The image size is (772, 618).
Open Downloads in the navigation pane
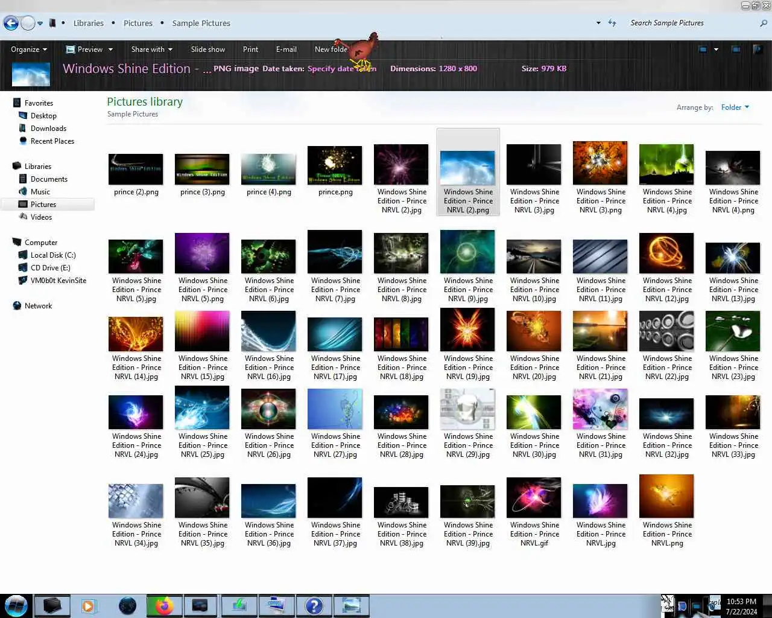[x=48, y=129]
